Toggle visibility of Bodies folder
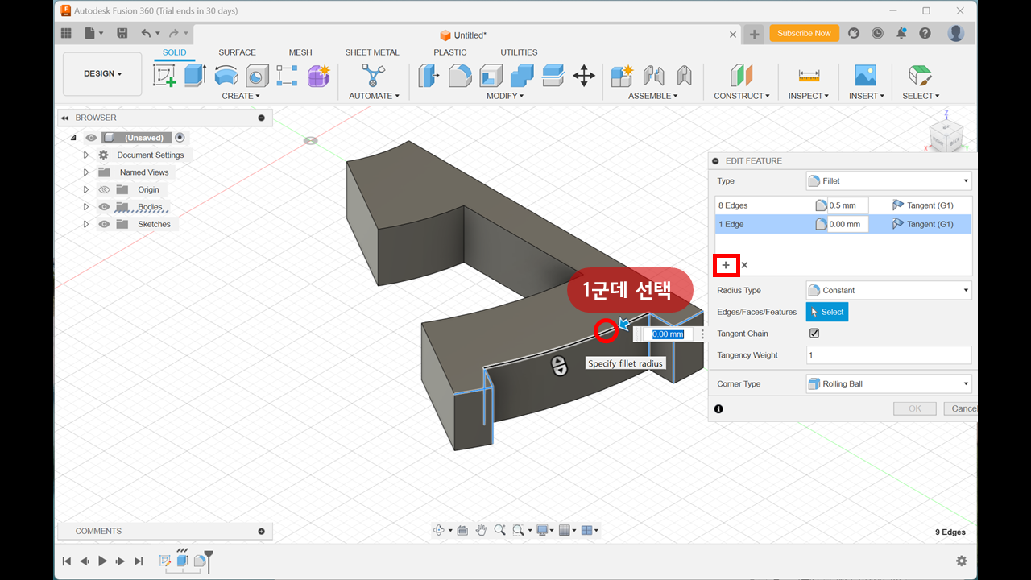 click(x=104, y=207)
